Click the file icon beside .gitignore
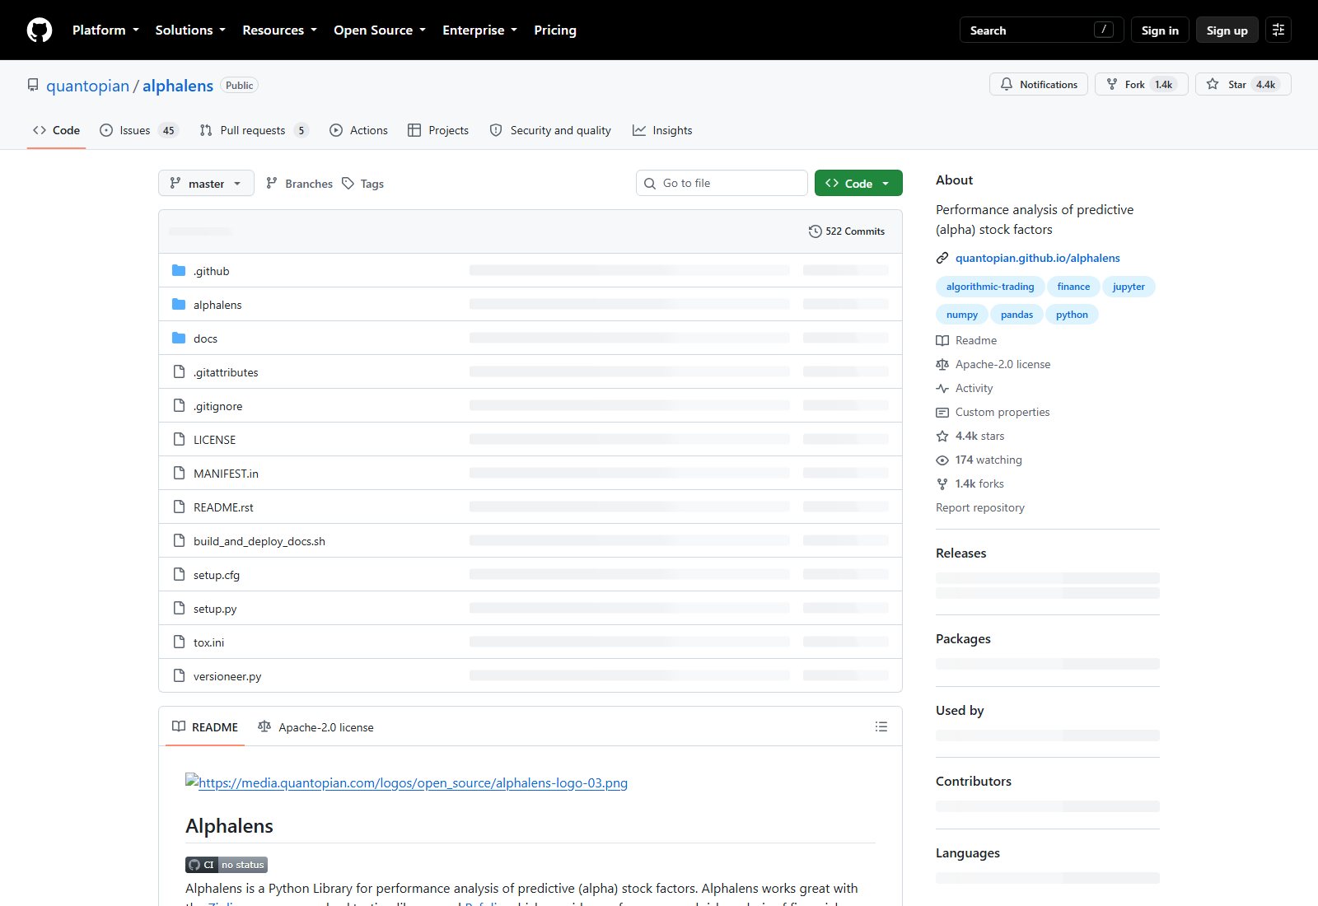 (x=179, y=405)
